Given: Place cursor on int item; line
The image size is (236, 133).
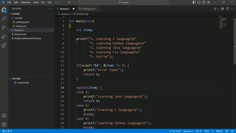Looking at the screenshot, I should pyautogui.click(x=84, y=30).
